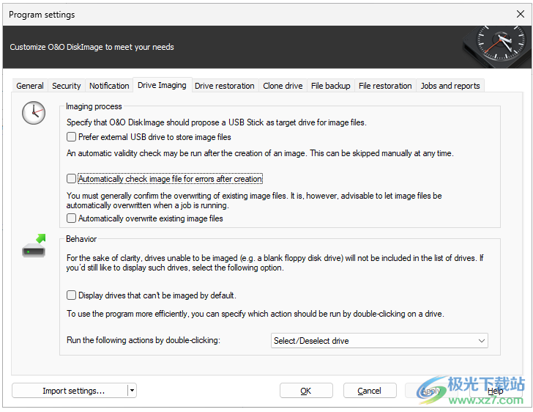Close the Program settings dialog
Viewport: 533px width, 412px height.
[521, 15]
